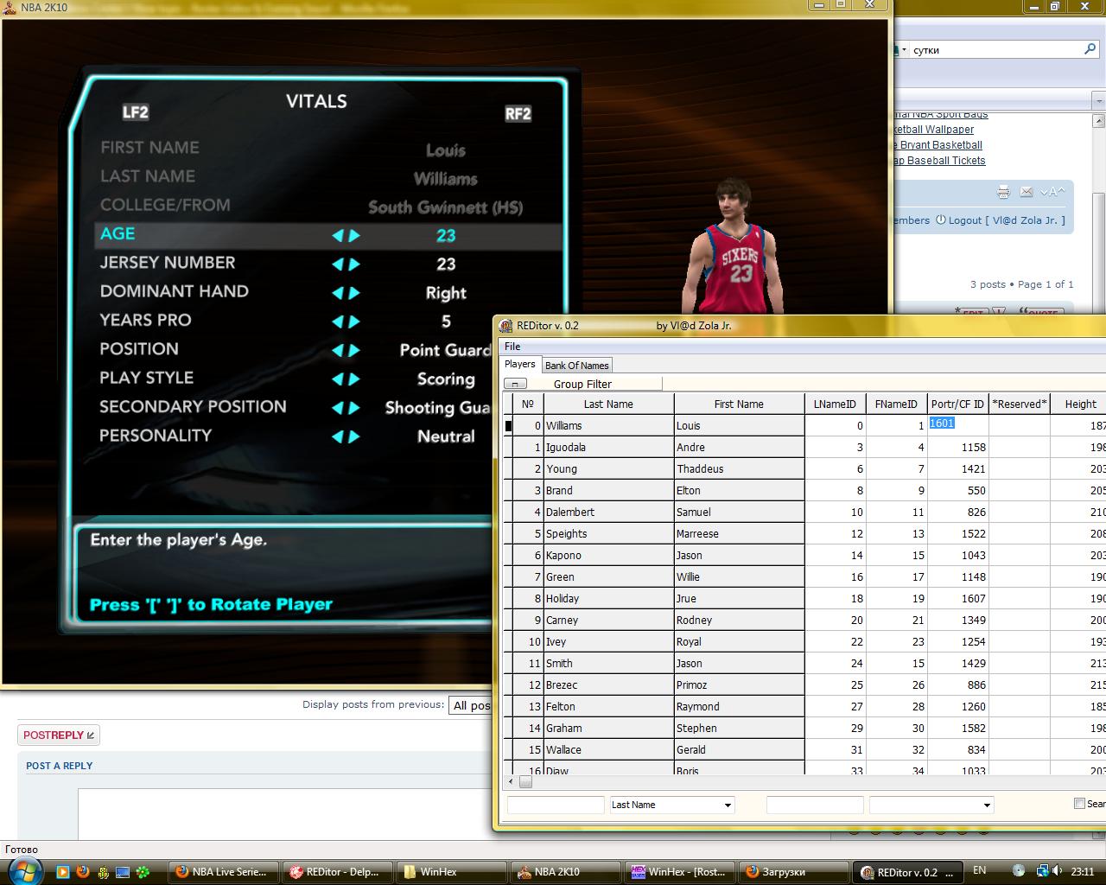Click the browser page scroll-up arrow
The width and height of the screenshot is (1106, 885).
1099,122
